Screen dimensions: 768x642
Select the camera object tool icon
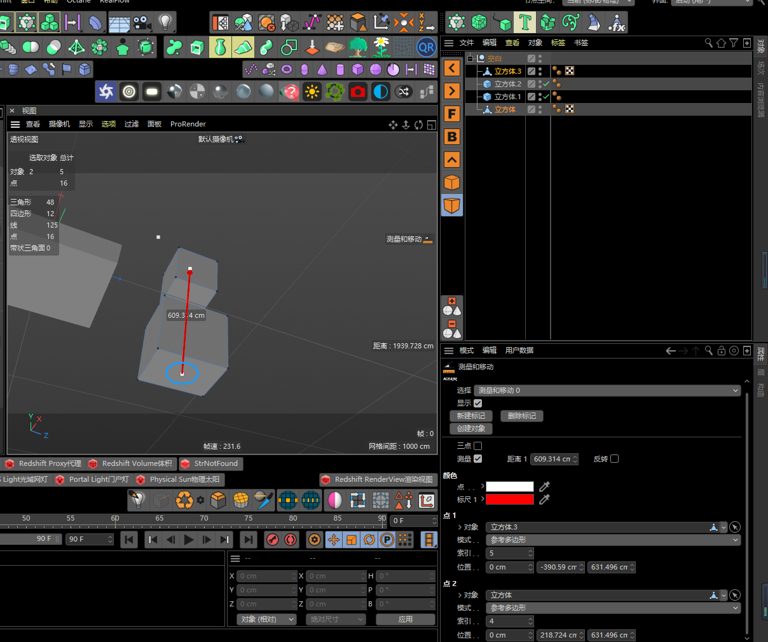tap(142, 24)
